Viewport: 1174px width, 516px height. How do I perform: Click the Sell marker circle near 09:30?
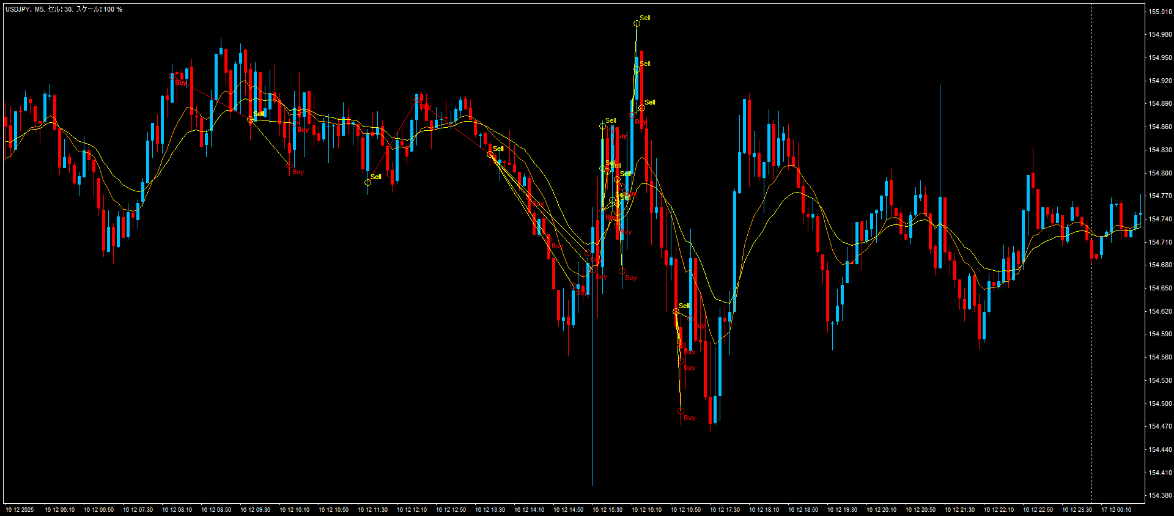(250, 120)
